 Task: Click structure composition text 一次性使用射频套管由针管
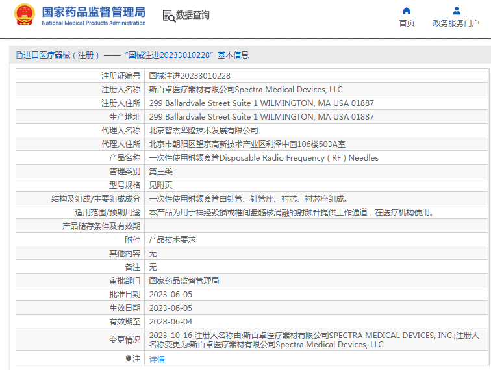coord(248,199)
